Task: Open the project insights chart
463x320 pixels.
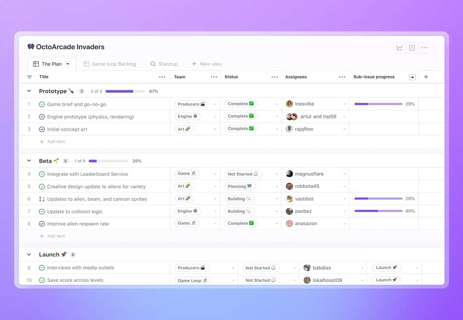Action: [400, 47]
